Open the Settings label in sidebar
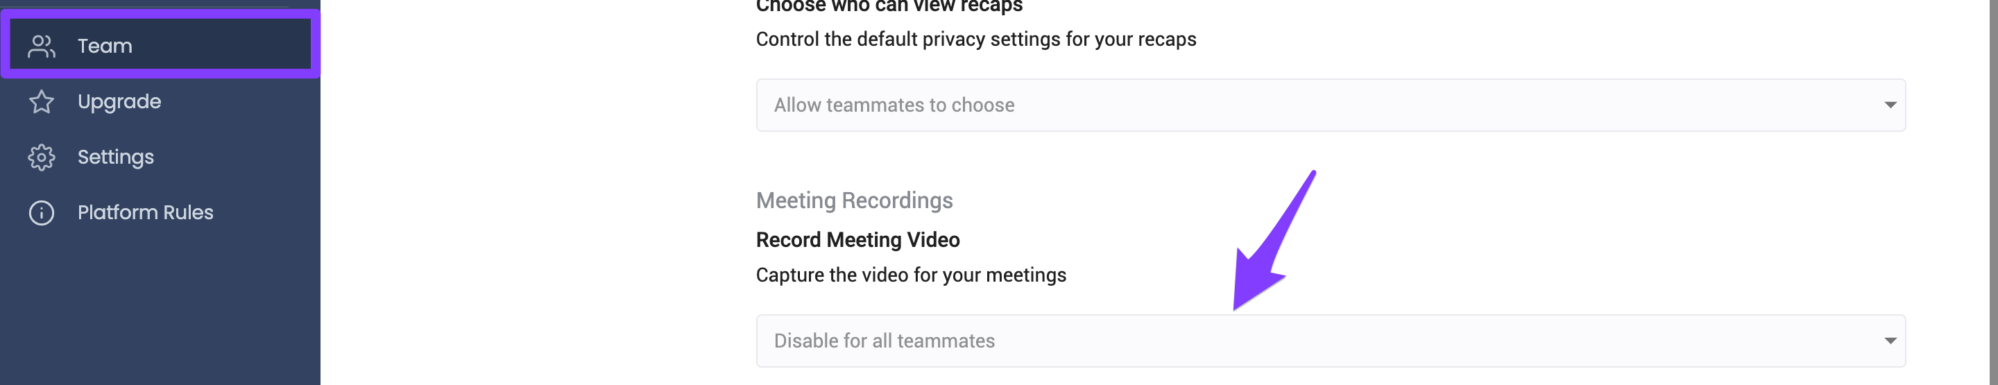Image resolution: width=1998 pixels, height=385 pixels. pos(116,157)
